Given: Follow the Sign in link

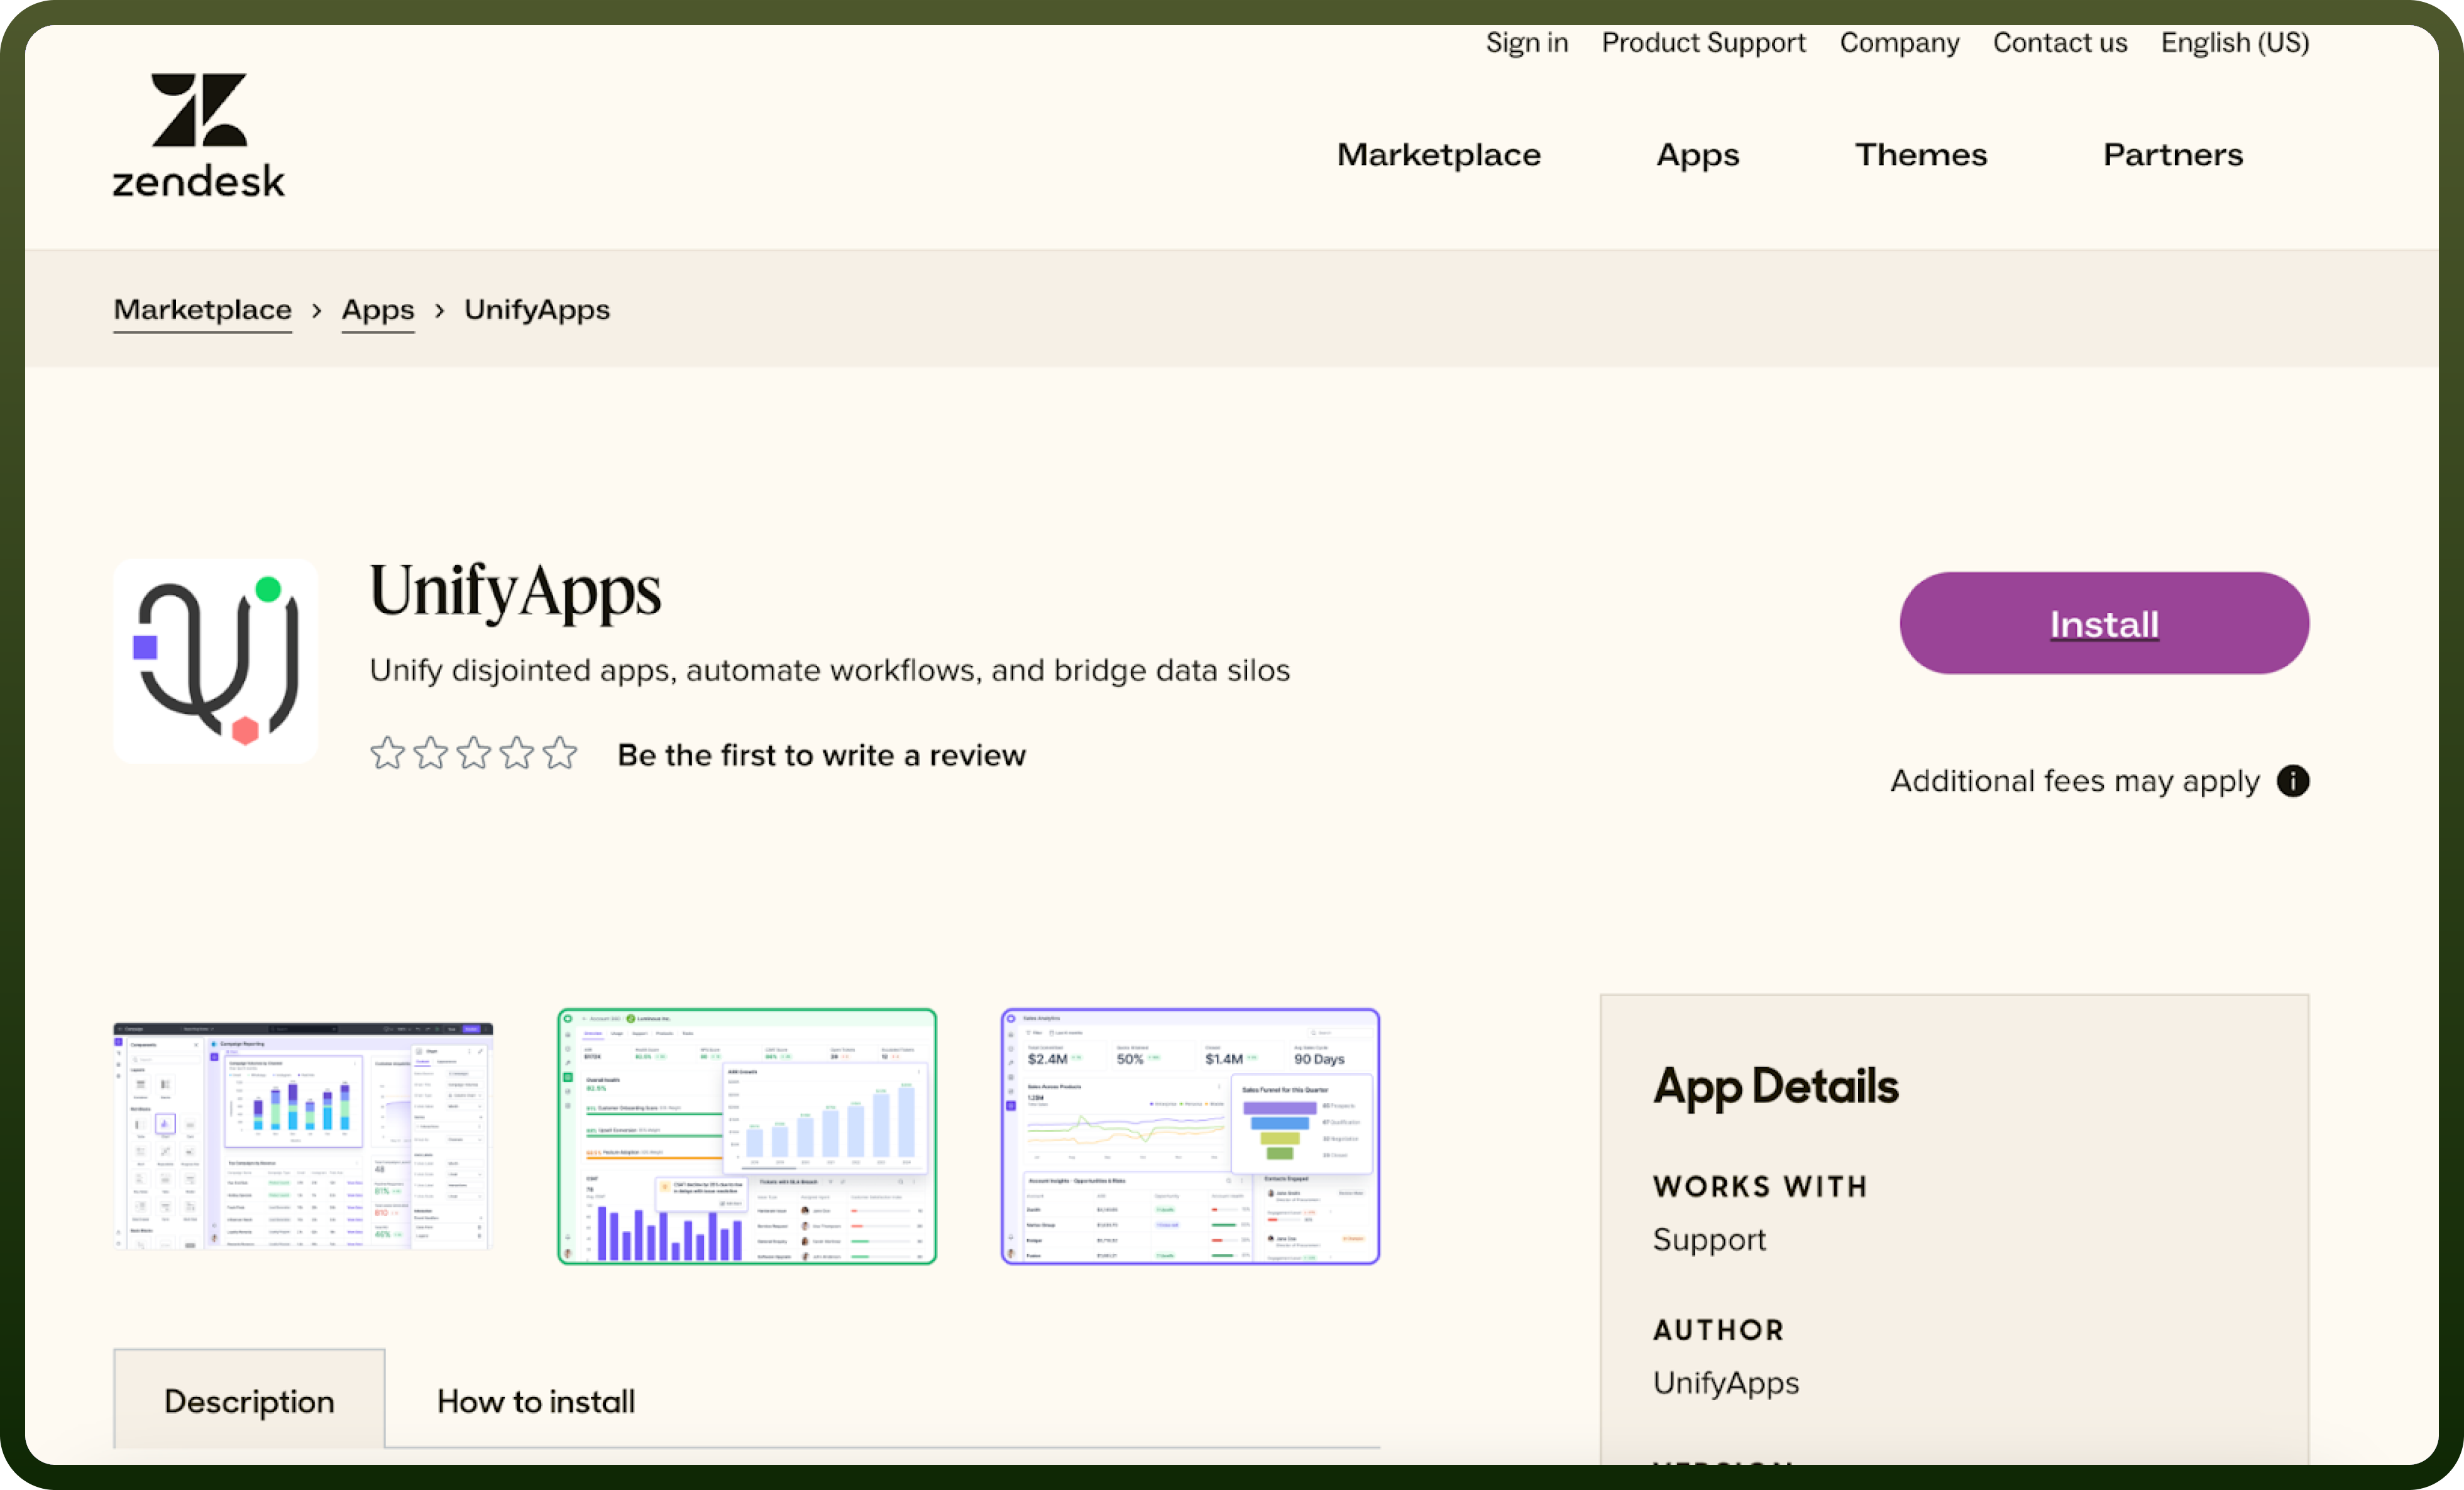Looking at the screenshot, I should [1526, 43].
